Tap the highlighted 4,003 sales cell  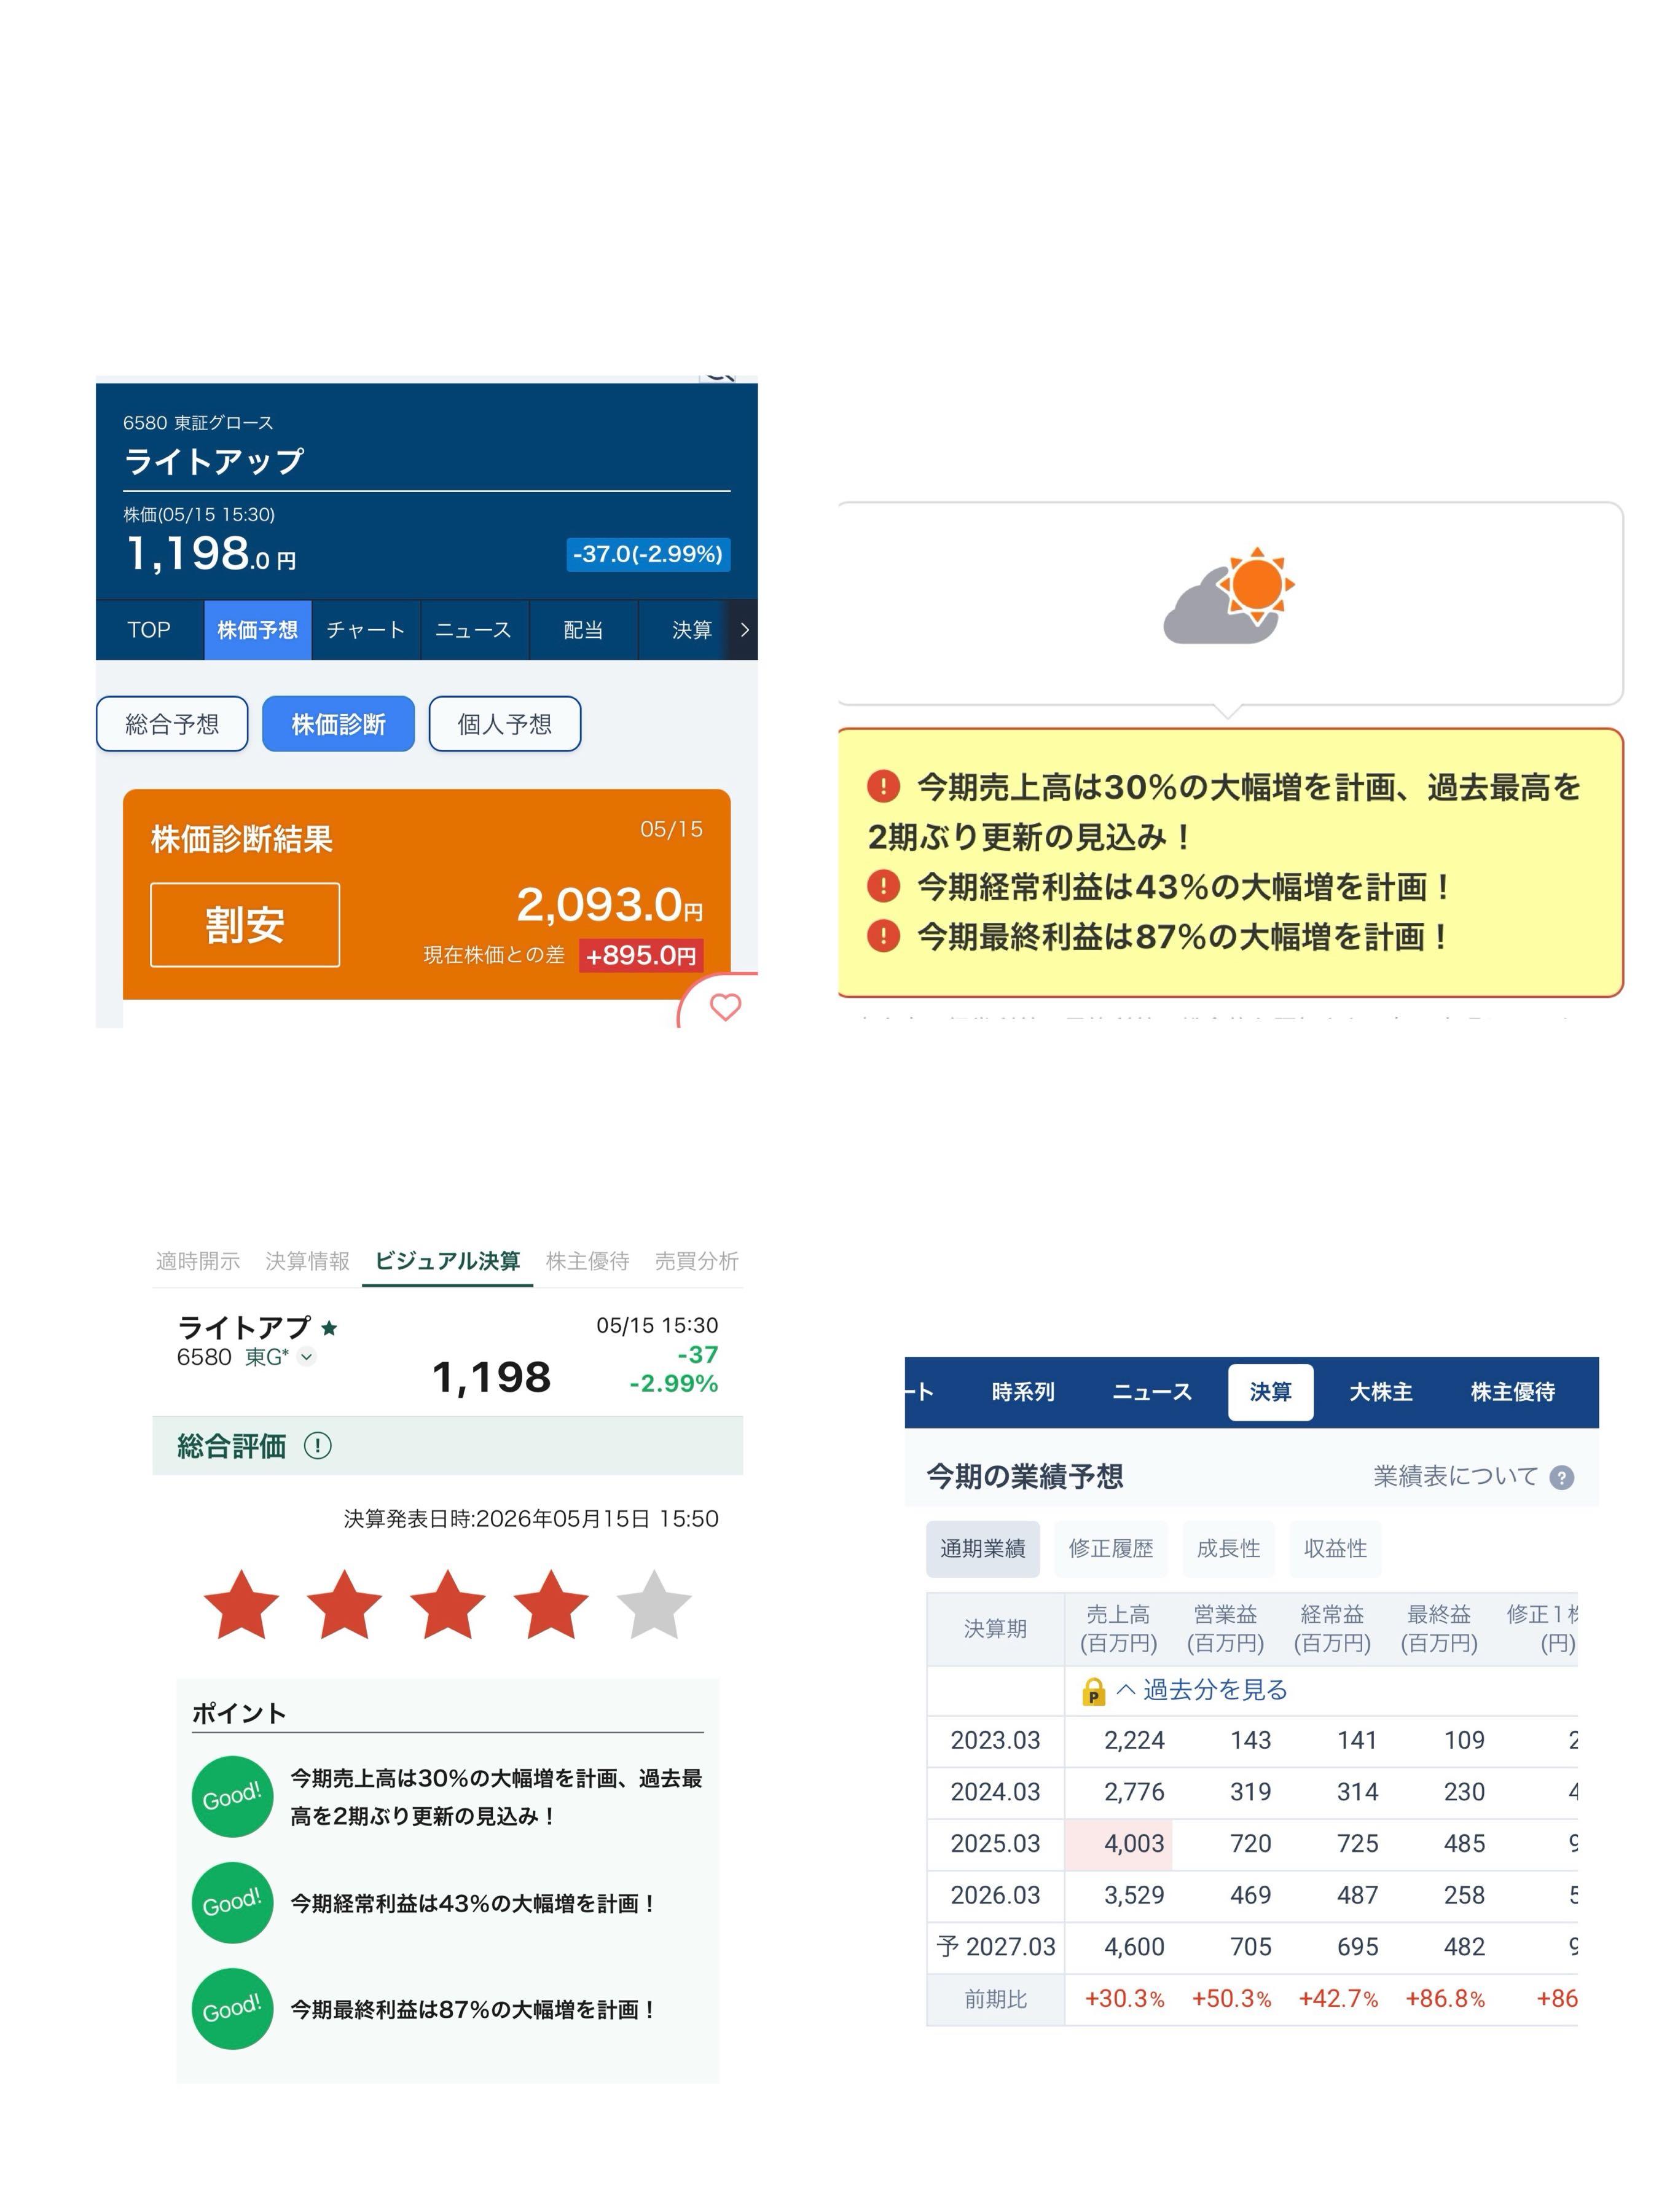(1119, 1844)
